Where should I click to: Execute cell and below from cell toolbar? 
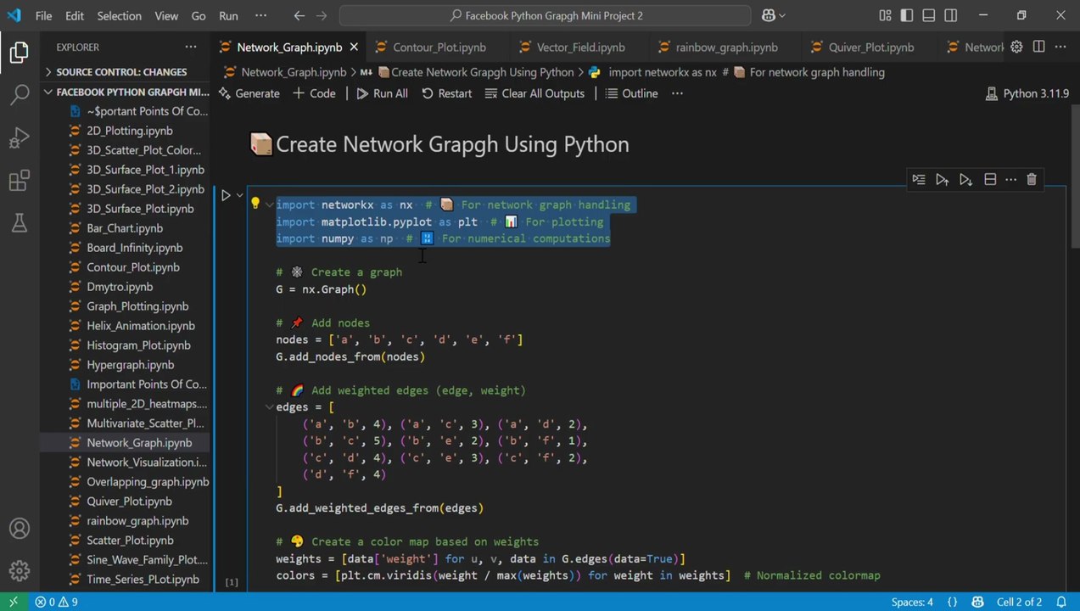coord(965,179)
